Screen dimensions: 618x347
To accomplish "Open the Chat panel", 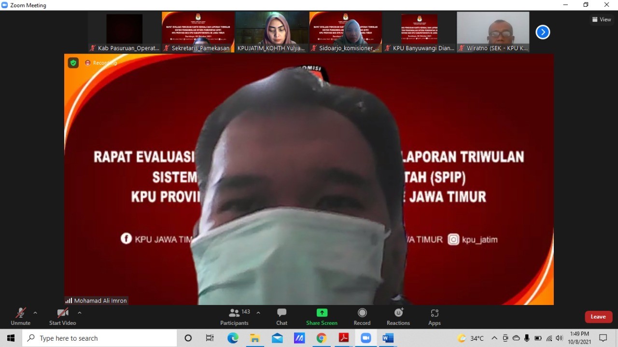I will (281, 317).
